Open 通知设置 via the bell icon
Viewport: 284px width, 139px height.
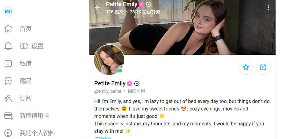9,46
